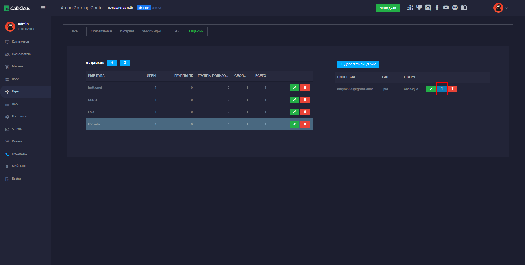The width and height of the screenshot is (525, 265).
Task: Expand the account dropdown chevron
Action: coord(507,8)
